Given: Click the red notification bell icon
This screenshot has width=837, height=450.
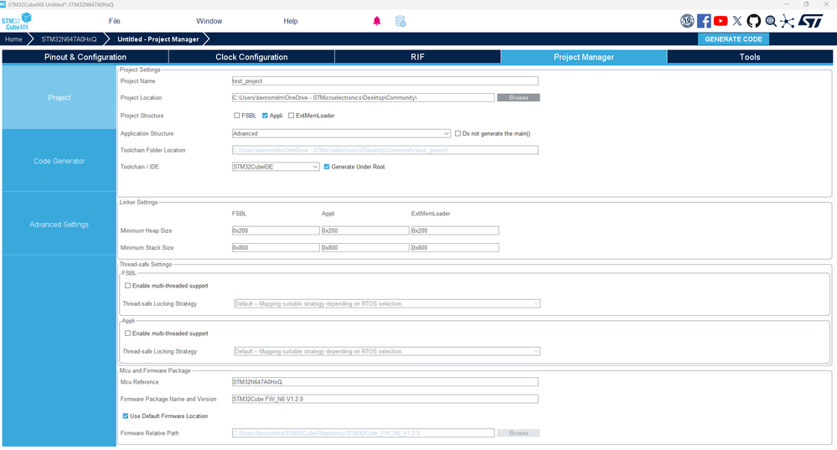Looking at the screenshot, I should pos(377,21).
